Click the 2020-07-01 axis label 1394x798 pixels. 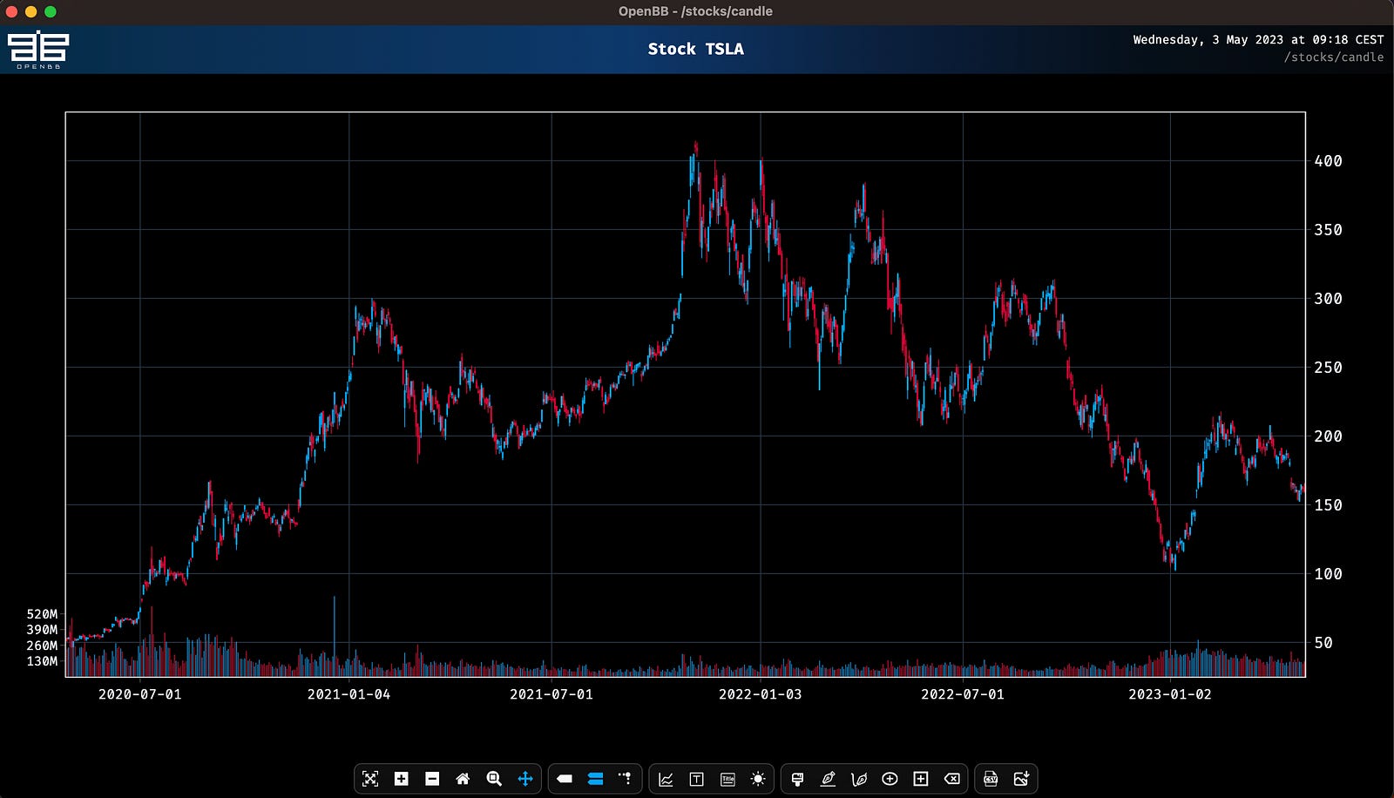coord(140,694)
